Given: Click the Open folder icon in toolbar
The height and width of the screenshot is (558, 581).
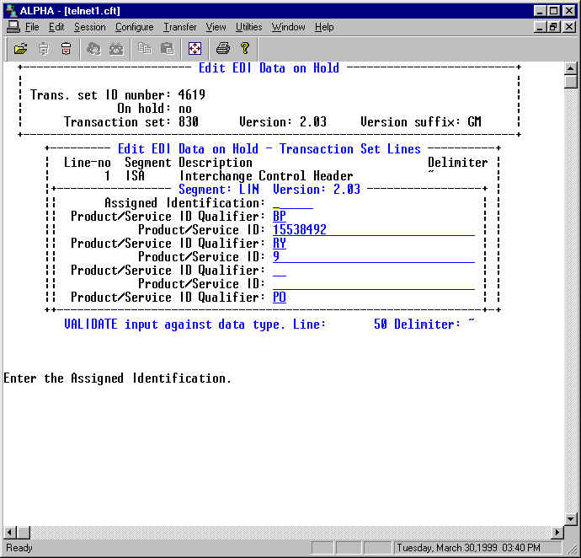Looking at the screenshot, I should [x=21, y=48].
